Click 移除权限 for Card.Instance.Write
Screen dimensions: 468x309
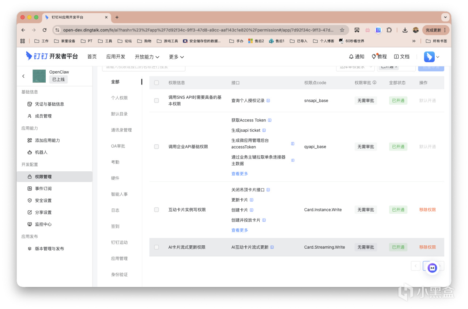coord(427,210)
